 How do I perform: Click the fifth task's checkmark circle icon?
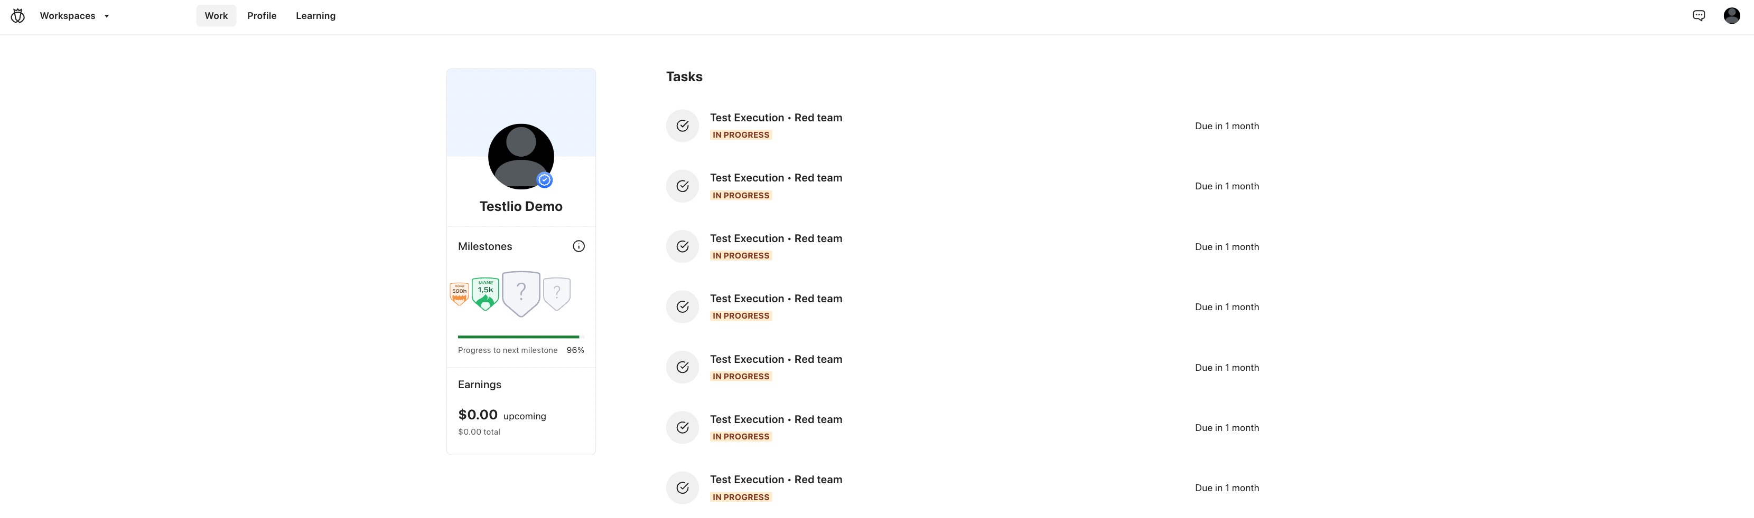click(682, 367)
